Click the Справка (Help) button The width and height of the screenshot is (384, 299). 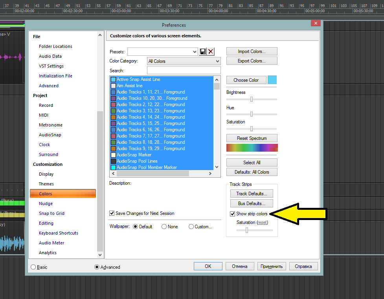[x=303, y=266]
